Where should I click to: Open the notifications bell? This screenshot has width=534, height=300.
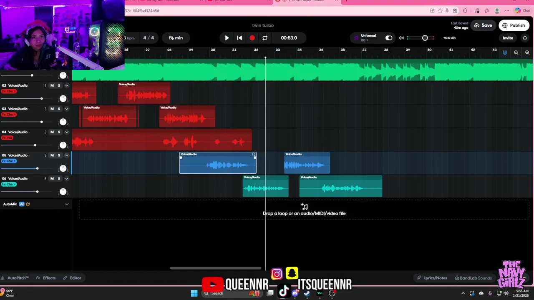(x=525, y=38)
